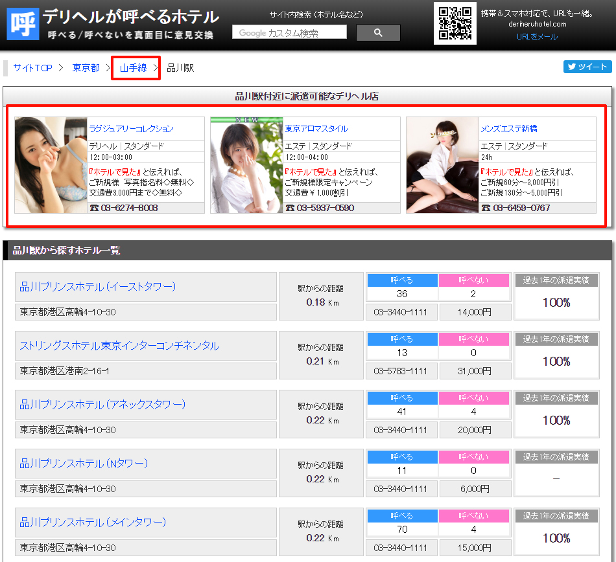Click 呼べない header in ストリングスホテル row

pyautogui.click(x=474, y=339)
